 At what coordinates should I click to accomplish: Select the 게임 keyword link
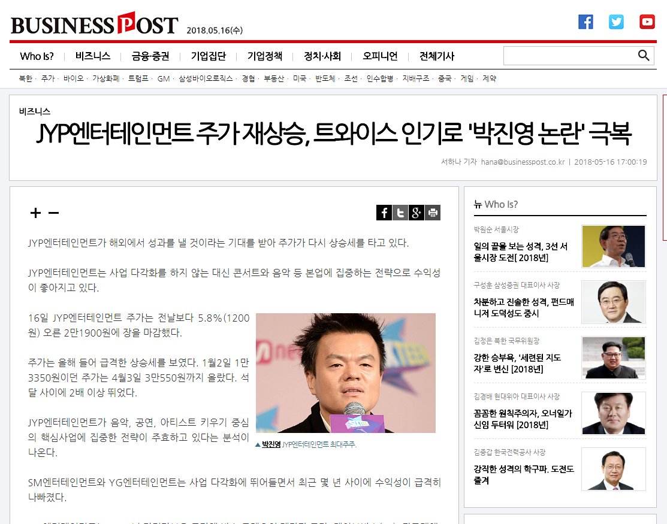point(467,78)
